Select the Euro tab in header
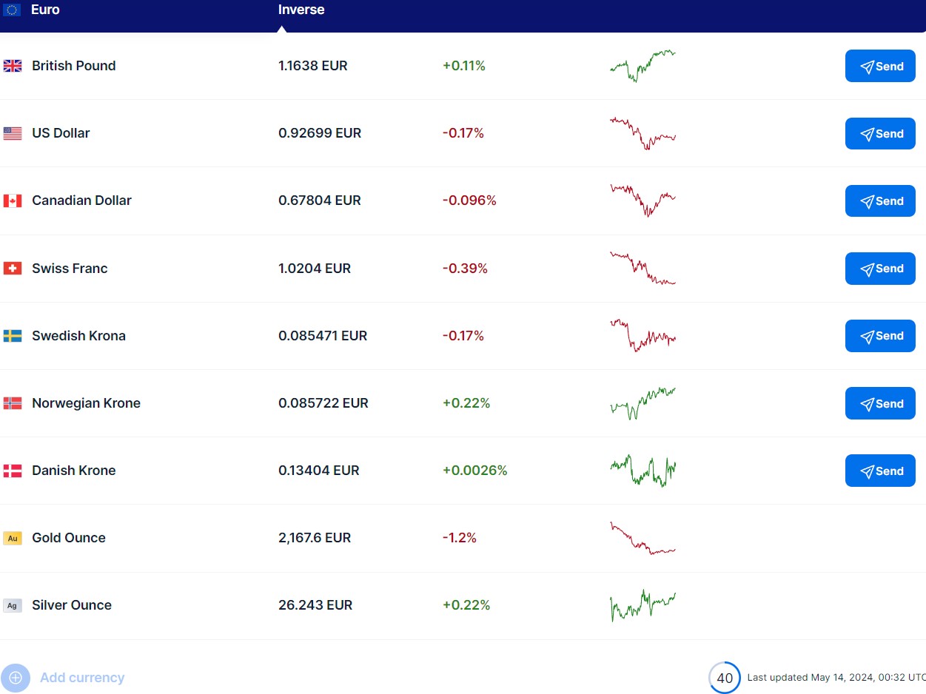The image size is (926, 694). [45, 10]
